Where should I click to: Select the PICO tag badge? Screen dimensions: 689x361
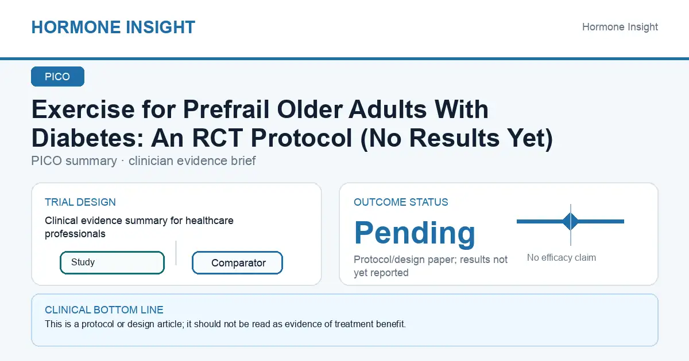click(x=57, y=77)
